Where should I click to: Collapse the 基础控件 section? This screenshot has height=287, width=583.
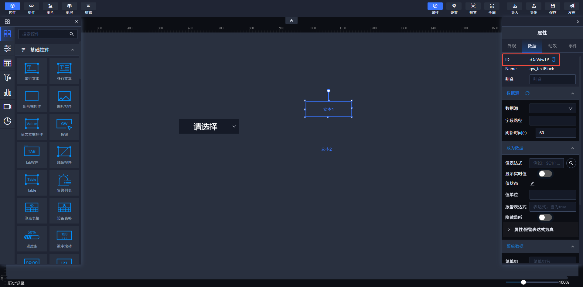73,50
